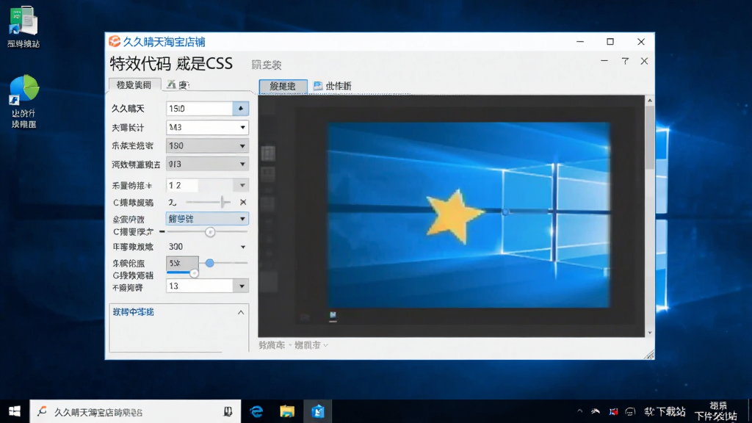Click the preview scrollbar down arrow
The image size is (752, 423).
pos(650,333)
